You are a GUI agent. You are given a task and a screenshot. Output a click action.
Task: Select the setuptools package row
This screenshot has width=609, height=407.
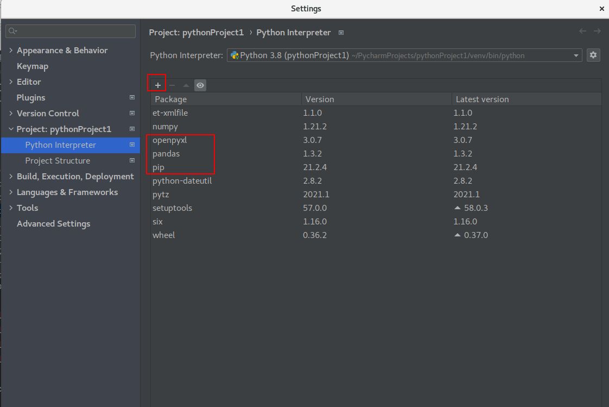(376, 208)
